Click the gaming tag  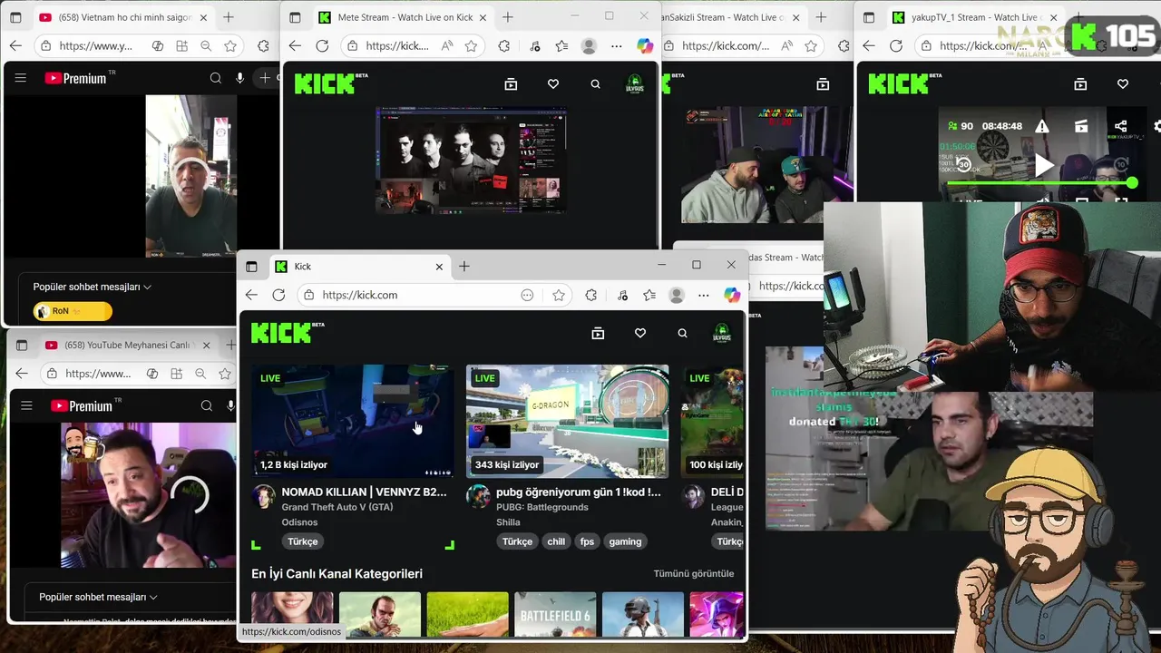point(625,541)
